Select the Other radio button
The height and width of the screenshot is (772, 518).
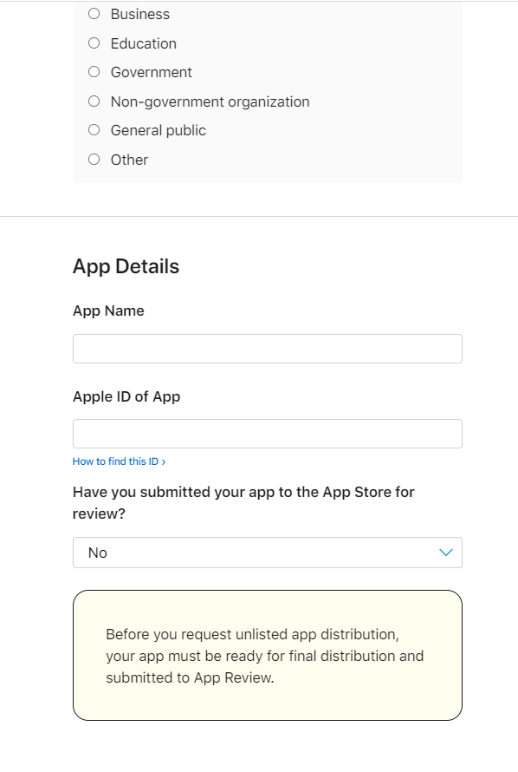pyautogui.click(x=94, y=160)
